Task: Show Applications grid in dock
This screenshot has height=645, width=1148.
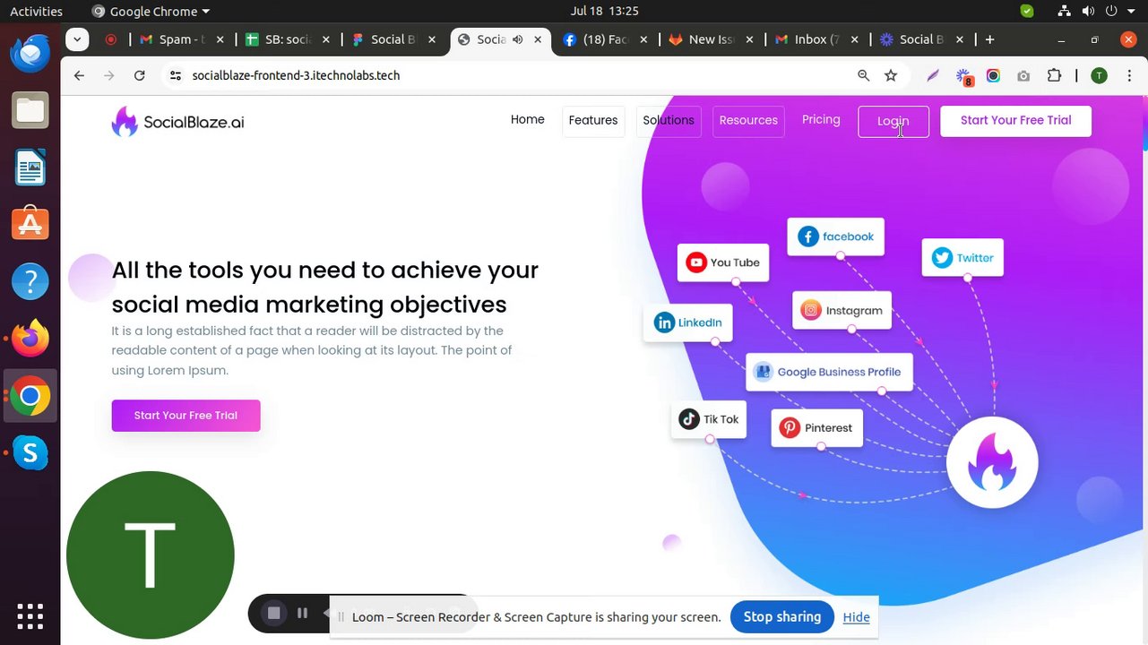Action: click(30, 616)
